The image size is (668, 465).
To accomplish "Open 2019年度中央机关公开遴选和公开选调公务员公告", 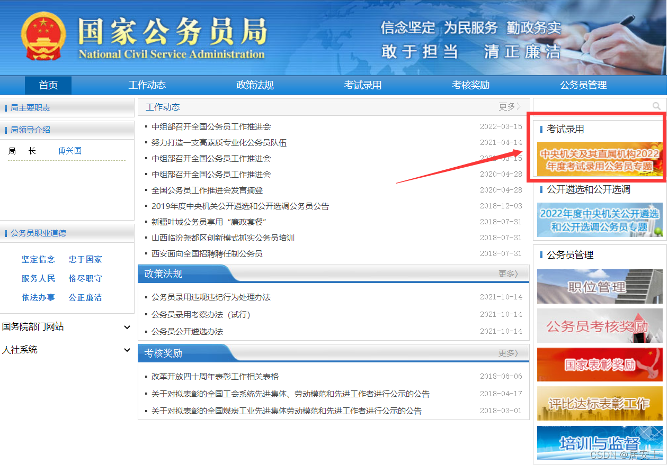I will 240,206.
